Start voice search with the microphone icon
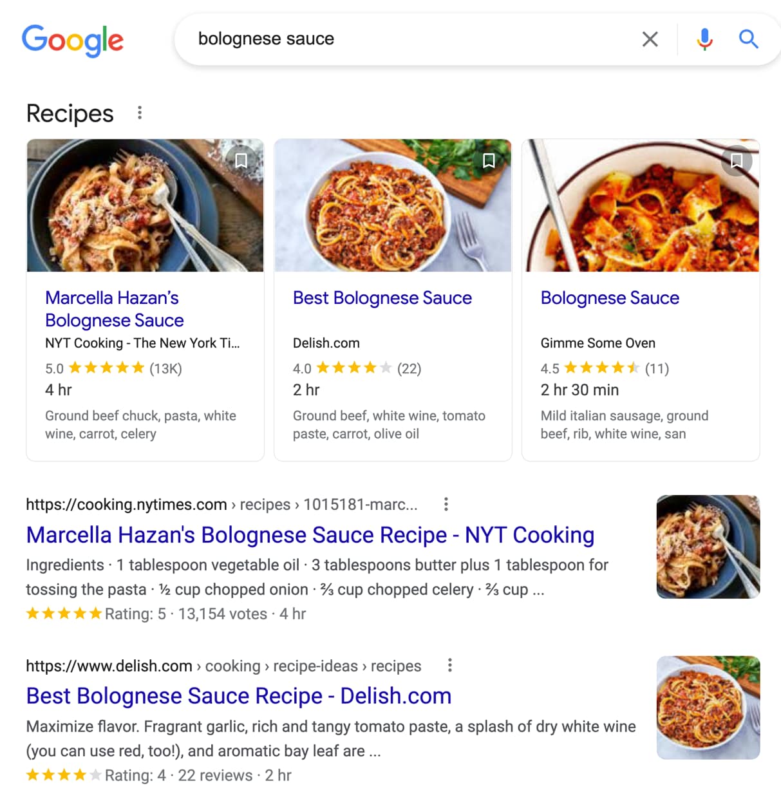Screen dimensions: 781x808 pyautogui.click(x=704, y=39)
